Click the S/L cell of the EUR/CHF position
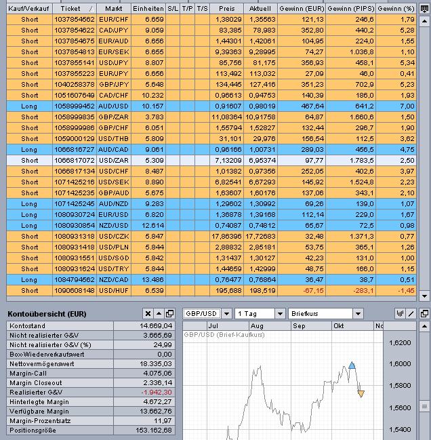Image resolution: width=431 pixels, height=440 pixels. pyautogui.click(x=171, y=20)
